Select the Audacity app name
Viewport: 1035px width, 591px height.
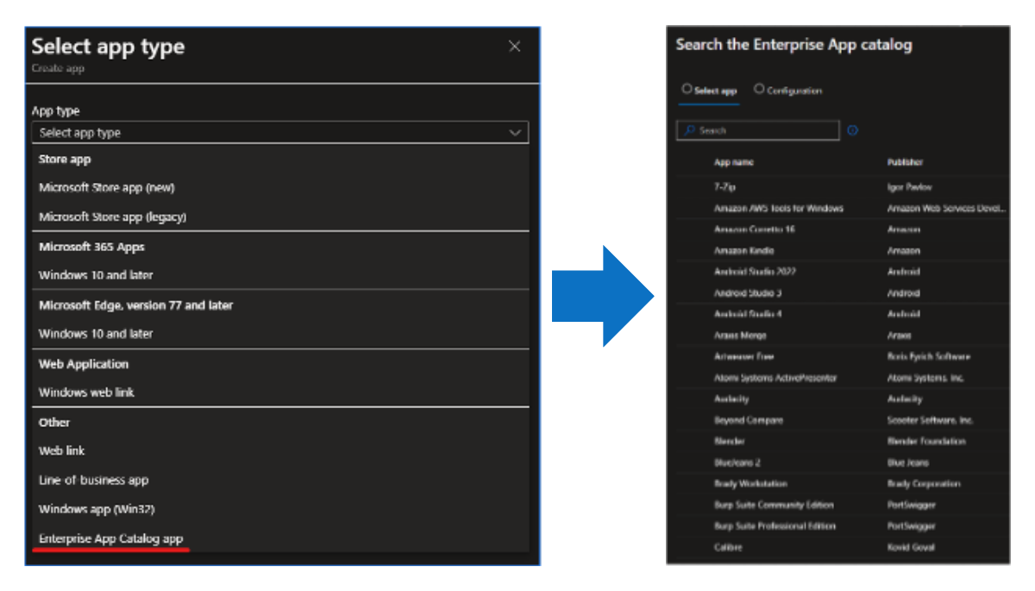pos(731,399)
